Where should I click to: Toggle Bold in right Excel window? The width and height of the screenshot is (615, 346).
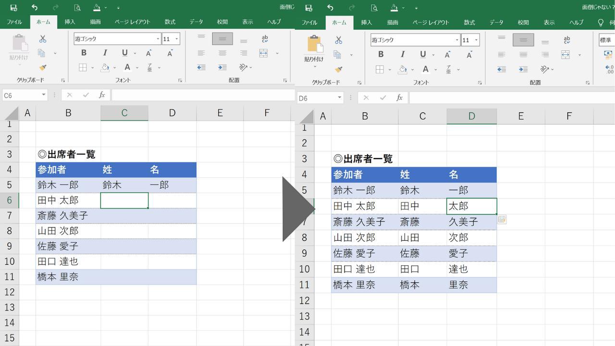pos(381,55)
